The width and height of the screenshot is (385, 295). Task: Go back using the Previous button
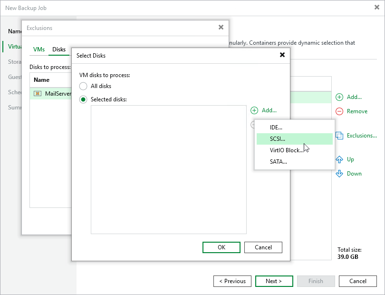pyautogui.click(x=232, y=281)
